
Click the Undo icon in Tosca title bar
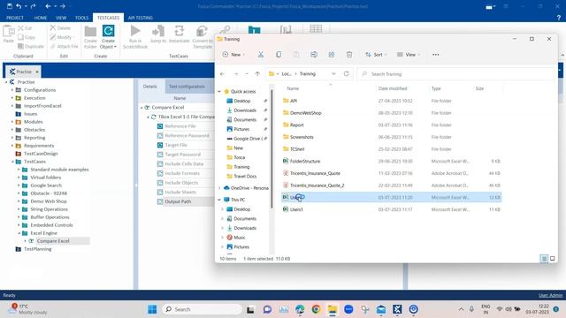tap(19, 6)
